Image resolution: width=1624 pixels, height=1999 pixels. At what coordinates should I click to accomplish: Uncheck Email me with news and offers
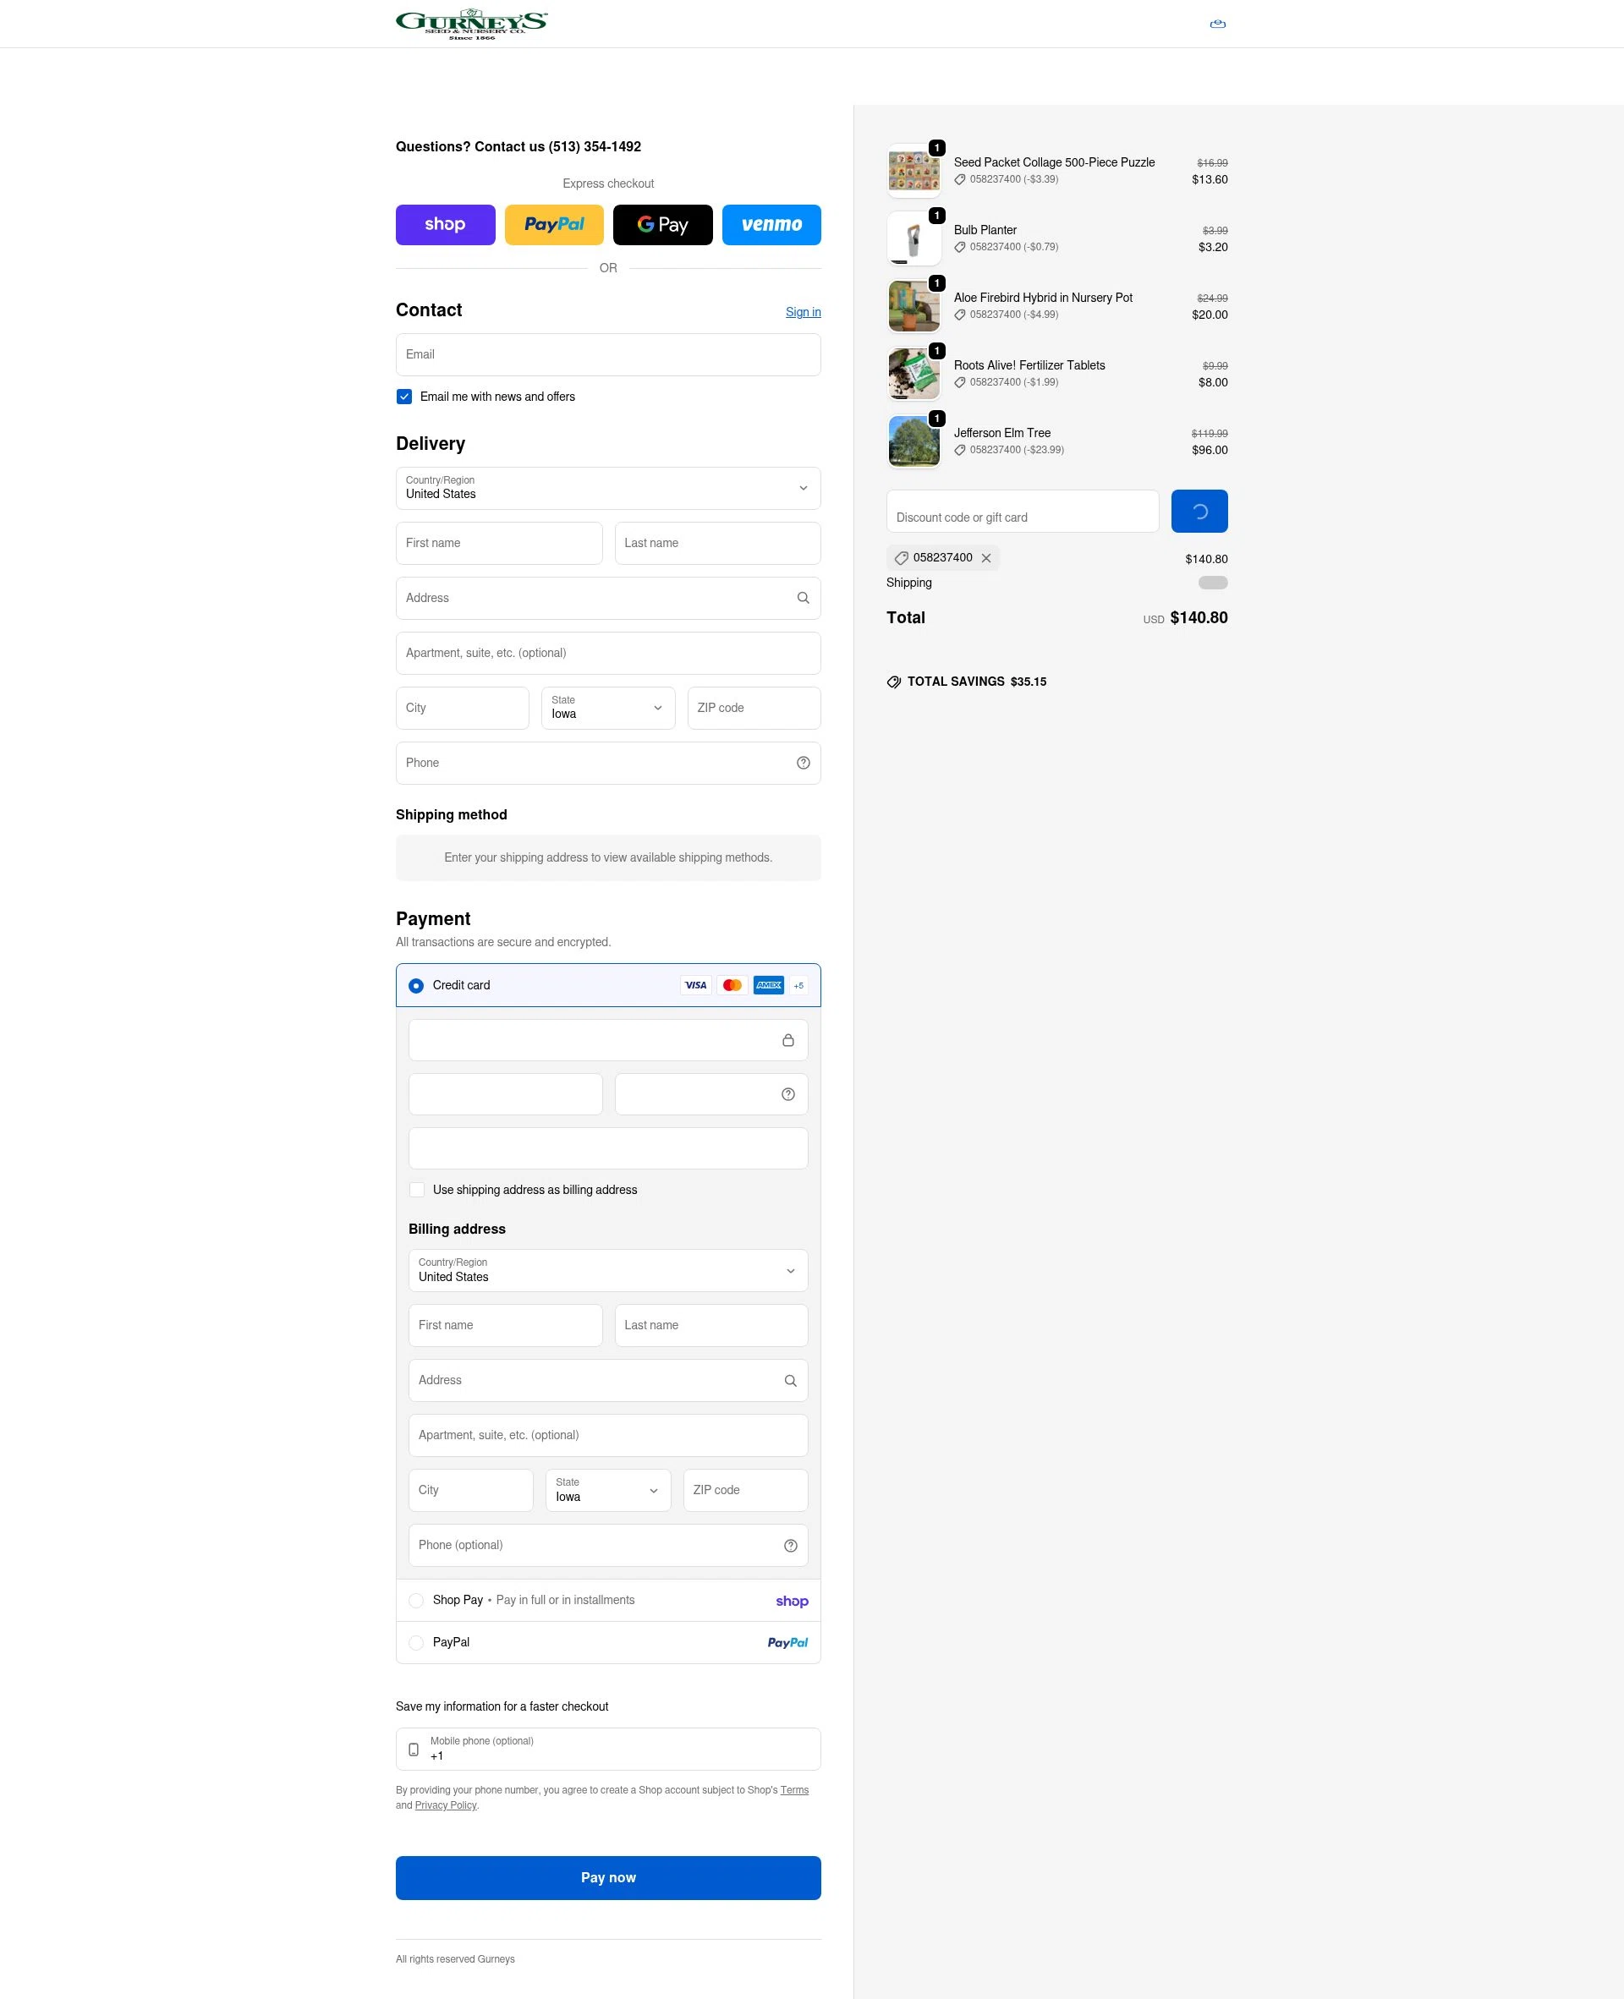click(404, 397)
